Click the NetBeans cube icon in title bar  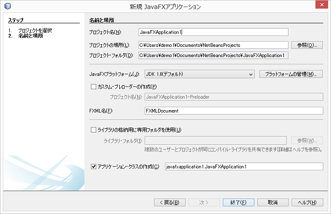[x=8, y=6]
